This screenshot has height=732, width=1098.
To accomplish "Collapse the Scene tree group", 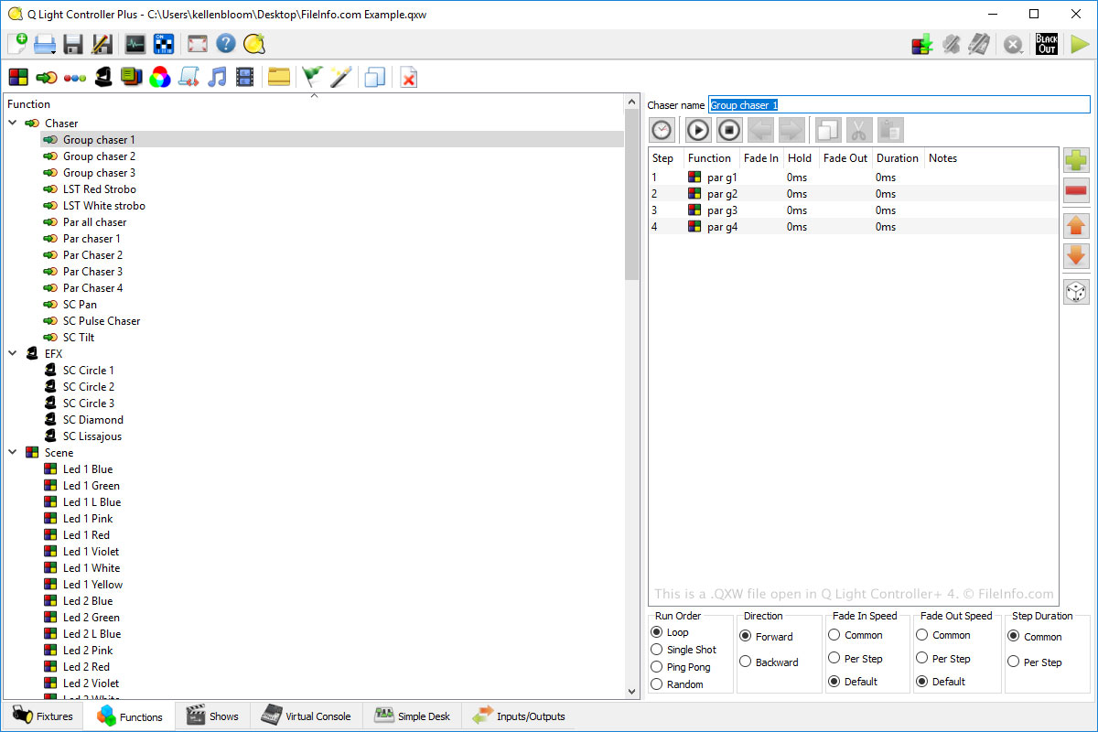I will point(13,453).
